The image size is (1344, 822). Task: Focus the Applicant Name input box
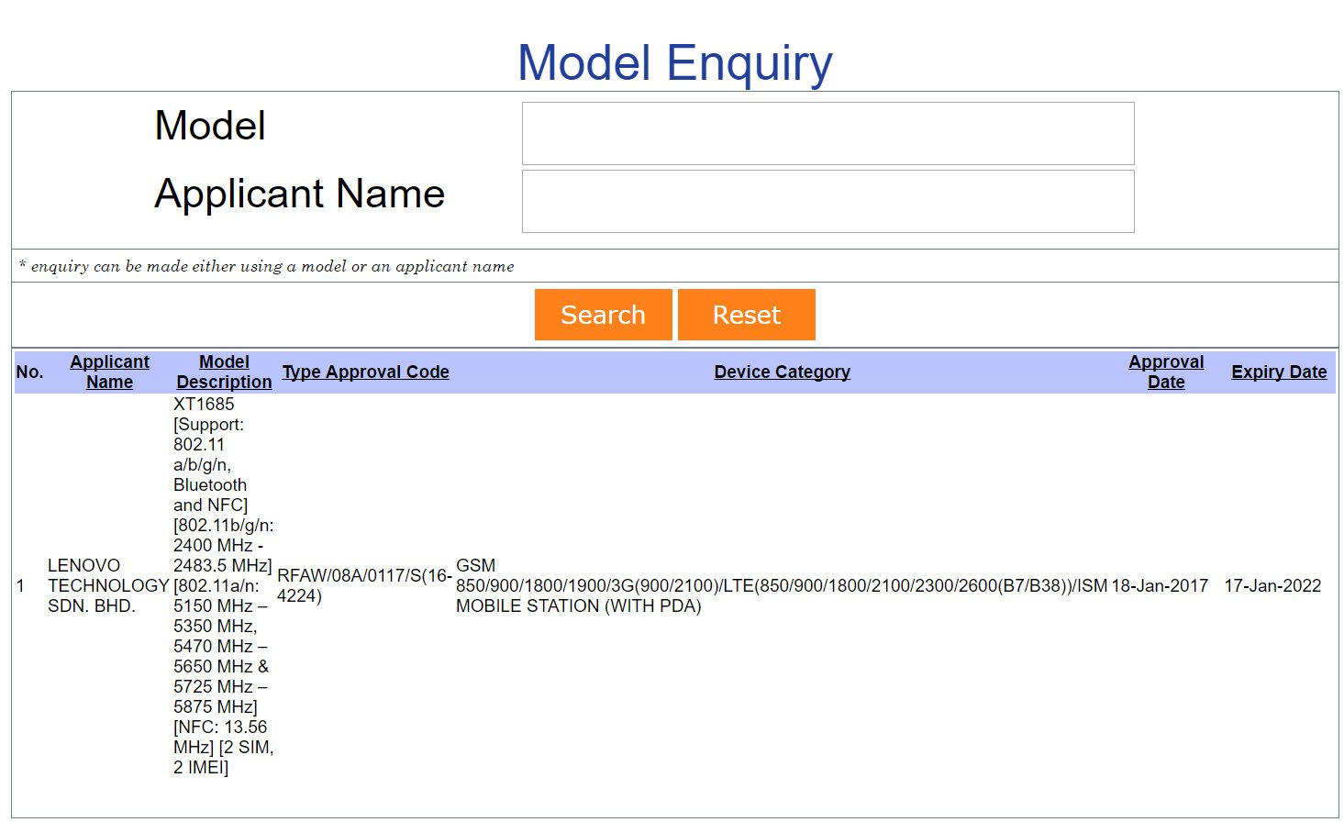828,202
